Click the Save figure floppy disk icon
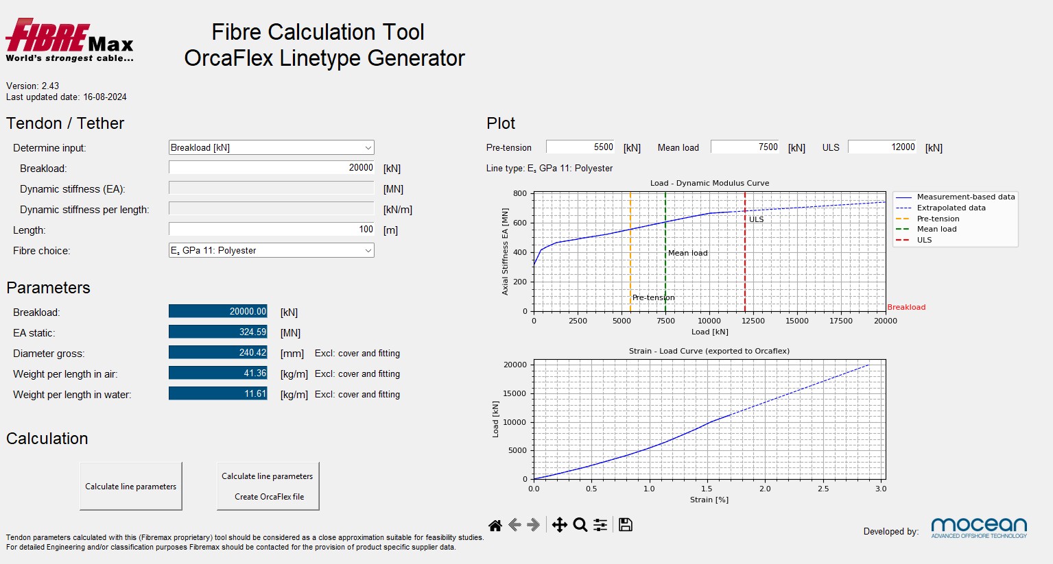The image size is (1053, 564). pos(625,526)
